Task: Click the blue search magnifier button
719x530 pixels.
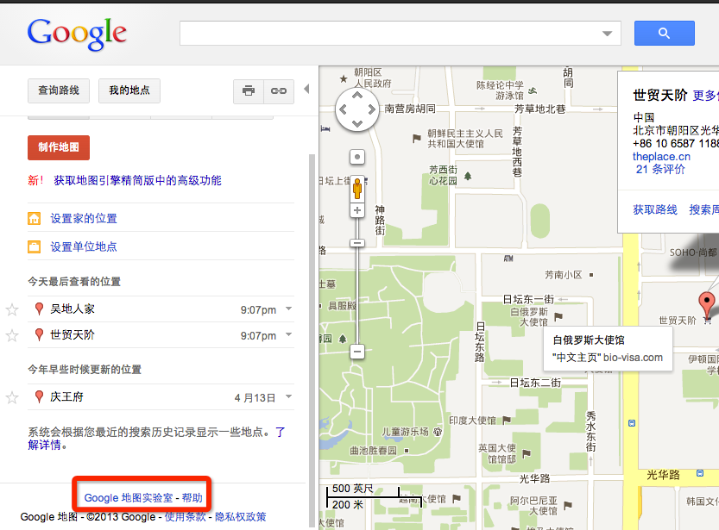Action: click(664, 33)
